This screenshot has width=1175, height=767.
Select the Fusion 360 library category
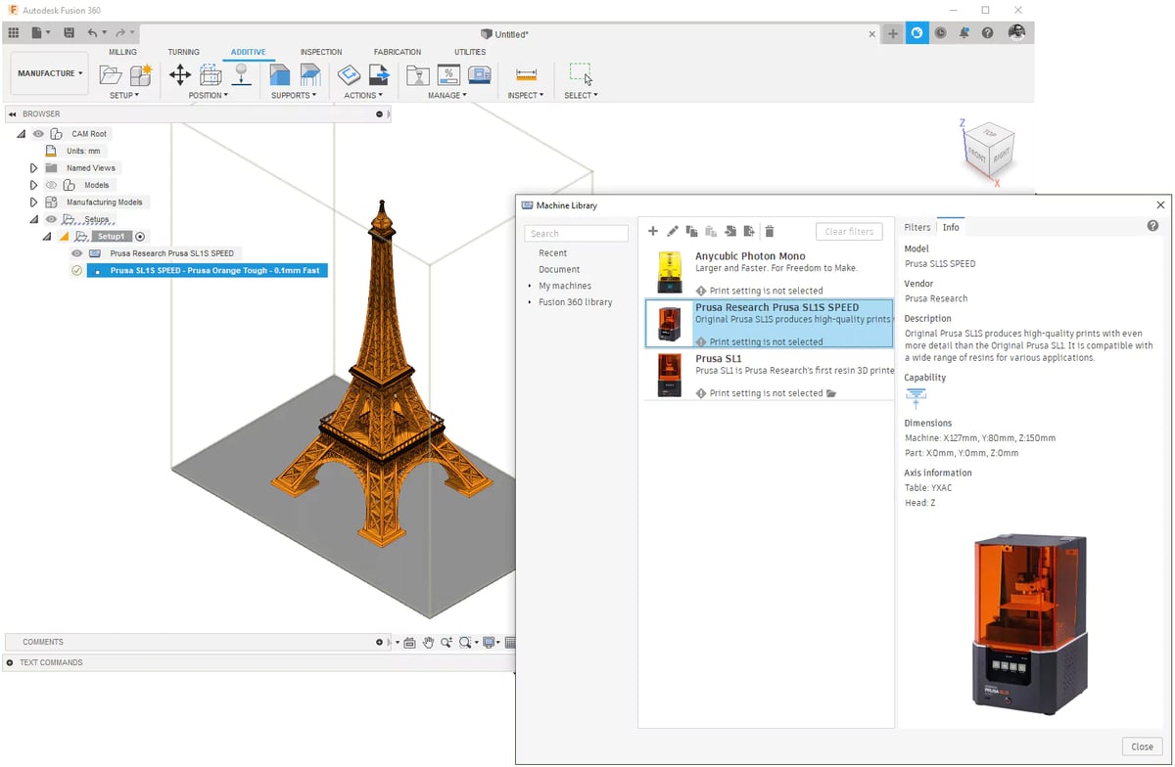pos(576,302)
